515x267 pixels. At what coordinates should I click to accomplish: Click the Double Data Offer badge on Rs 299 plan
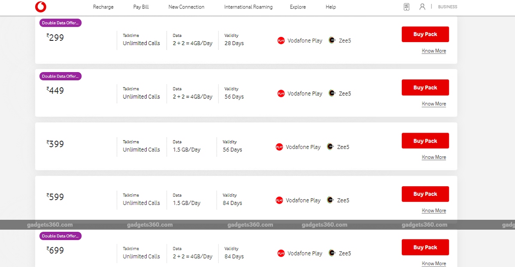pos(60,23)
